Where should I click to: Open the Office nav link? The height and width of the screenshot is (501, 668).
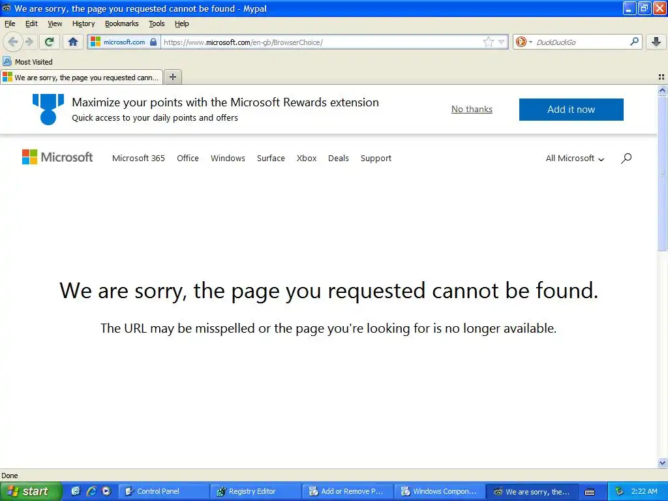tap(188, 158)
